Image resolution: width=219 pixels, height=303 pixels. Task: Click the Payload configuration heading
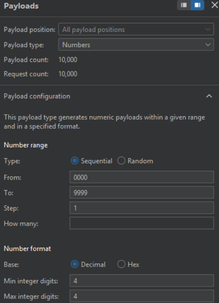[37, 96]
